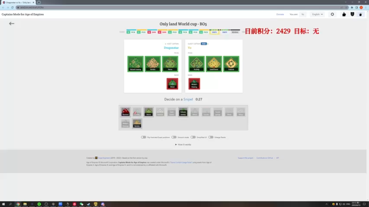The height and width of the screenshot is (207, 369).
Task: Open Windows taskbar search
Action: point(10,204)
